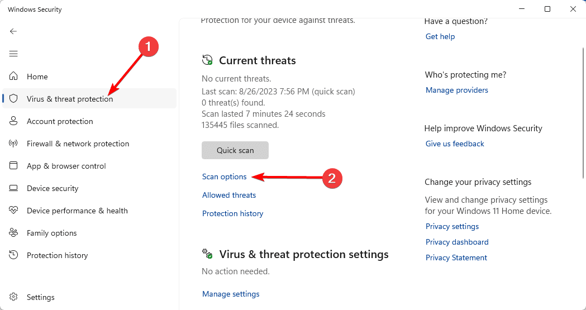This screenshot has width=586, height=310.
Task: Click the Virus & threat protection settings gears icon
Action: [207, 254]
